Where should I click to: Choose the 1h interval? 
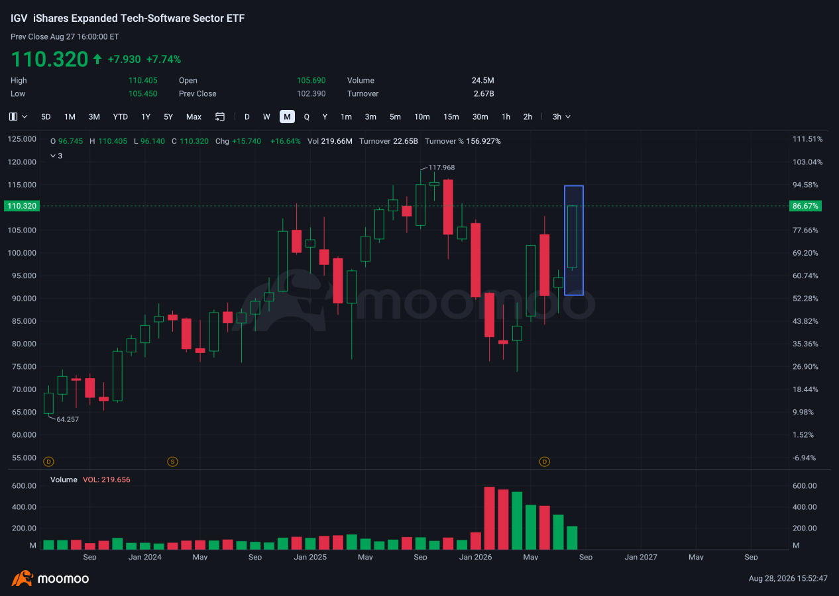coord(506,117)
